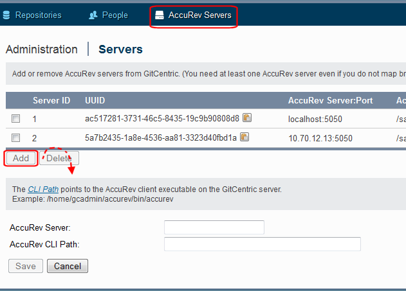
Task: Cancel the add server form
Action: tap(68, 266)
